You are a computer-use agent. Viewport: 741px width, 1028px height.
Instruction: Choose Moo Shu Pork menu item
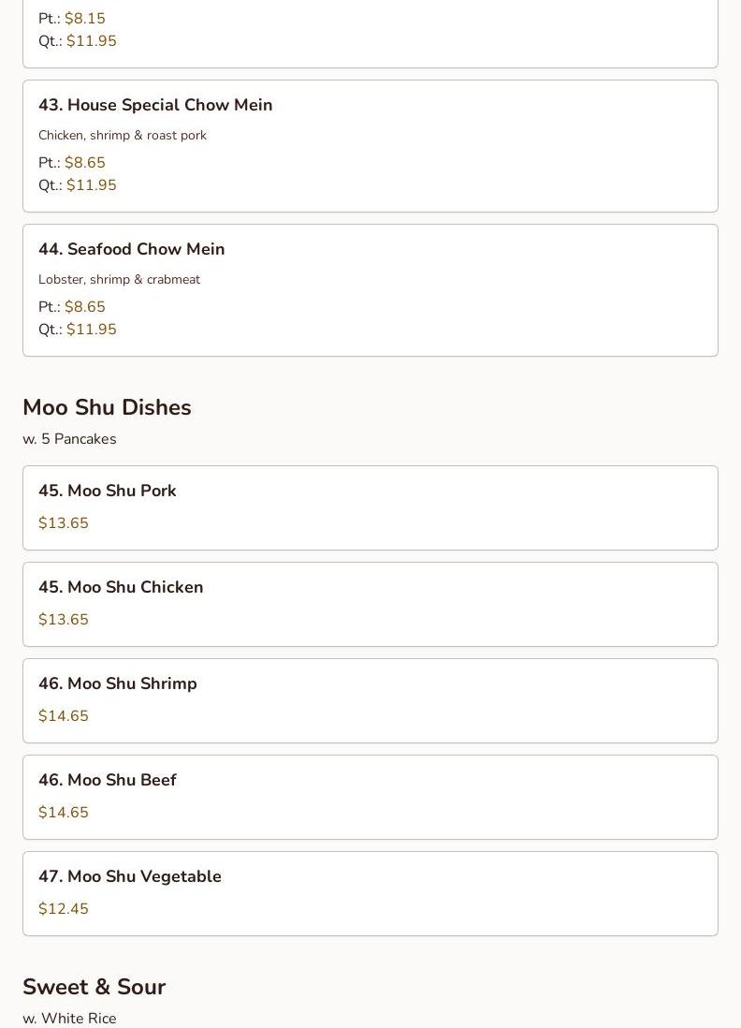370,508
